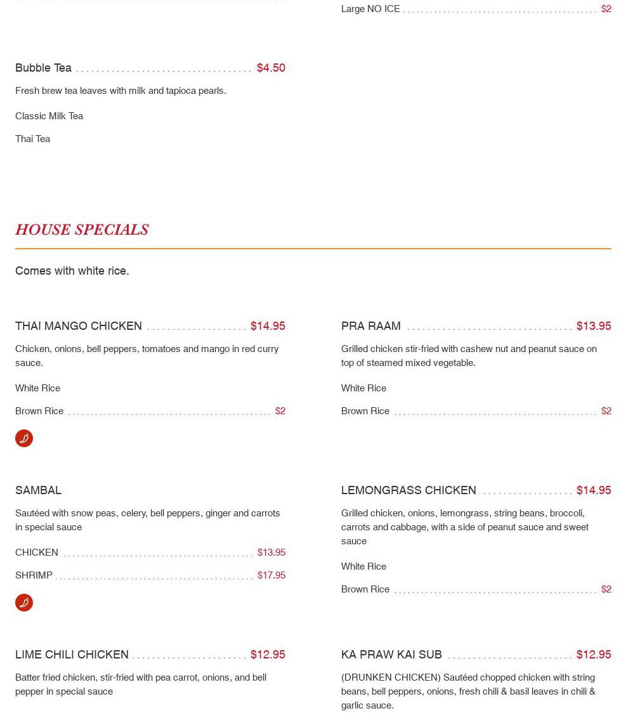
Task: Open the Lime Chili Chicken item
Action: click(72, 655)
